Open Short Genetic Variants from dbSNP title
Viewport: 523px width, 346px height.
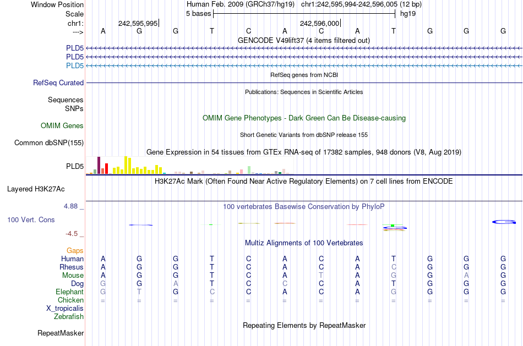304,135
